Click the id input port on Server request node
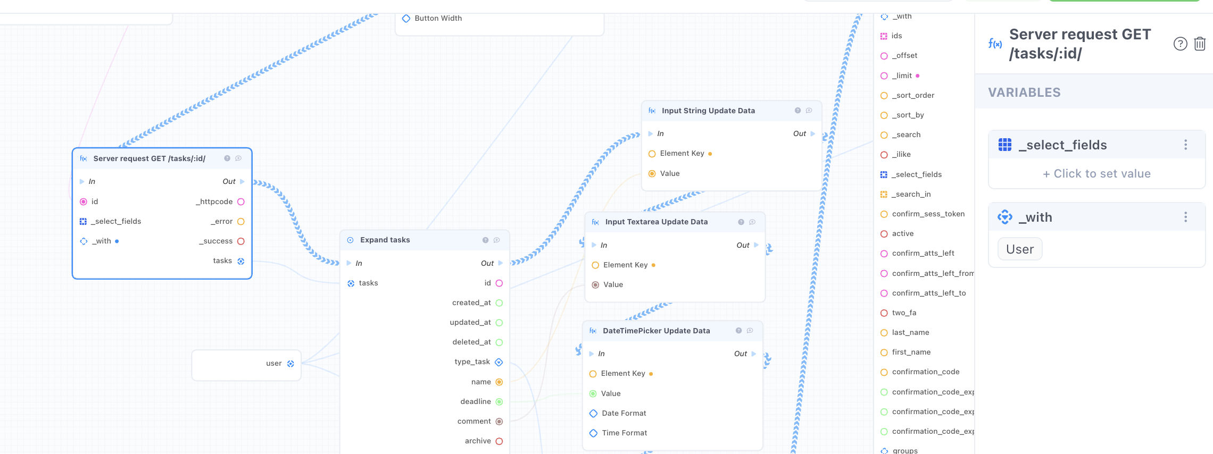Image resolution: width=1213 pixels, height=454 pixels. 84,201
